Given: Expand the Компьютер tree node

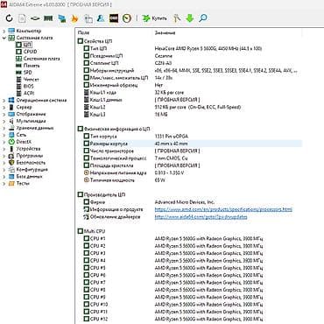Looking at the screenshot, I should [4, 31].
